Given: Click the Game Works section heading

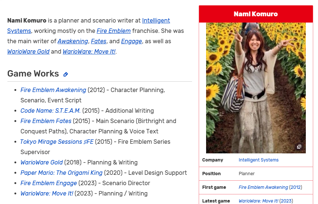Looking at the screenshot, I should [33, 74].
